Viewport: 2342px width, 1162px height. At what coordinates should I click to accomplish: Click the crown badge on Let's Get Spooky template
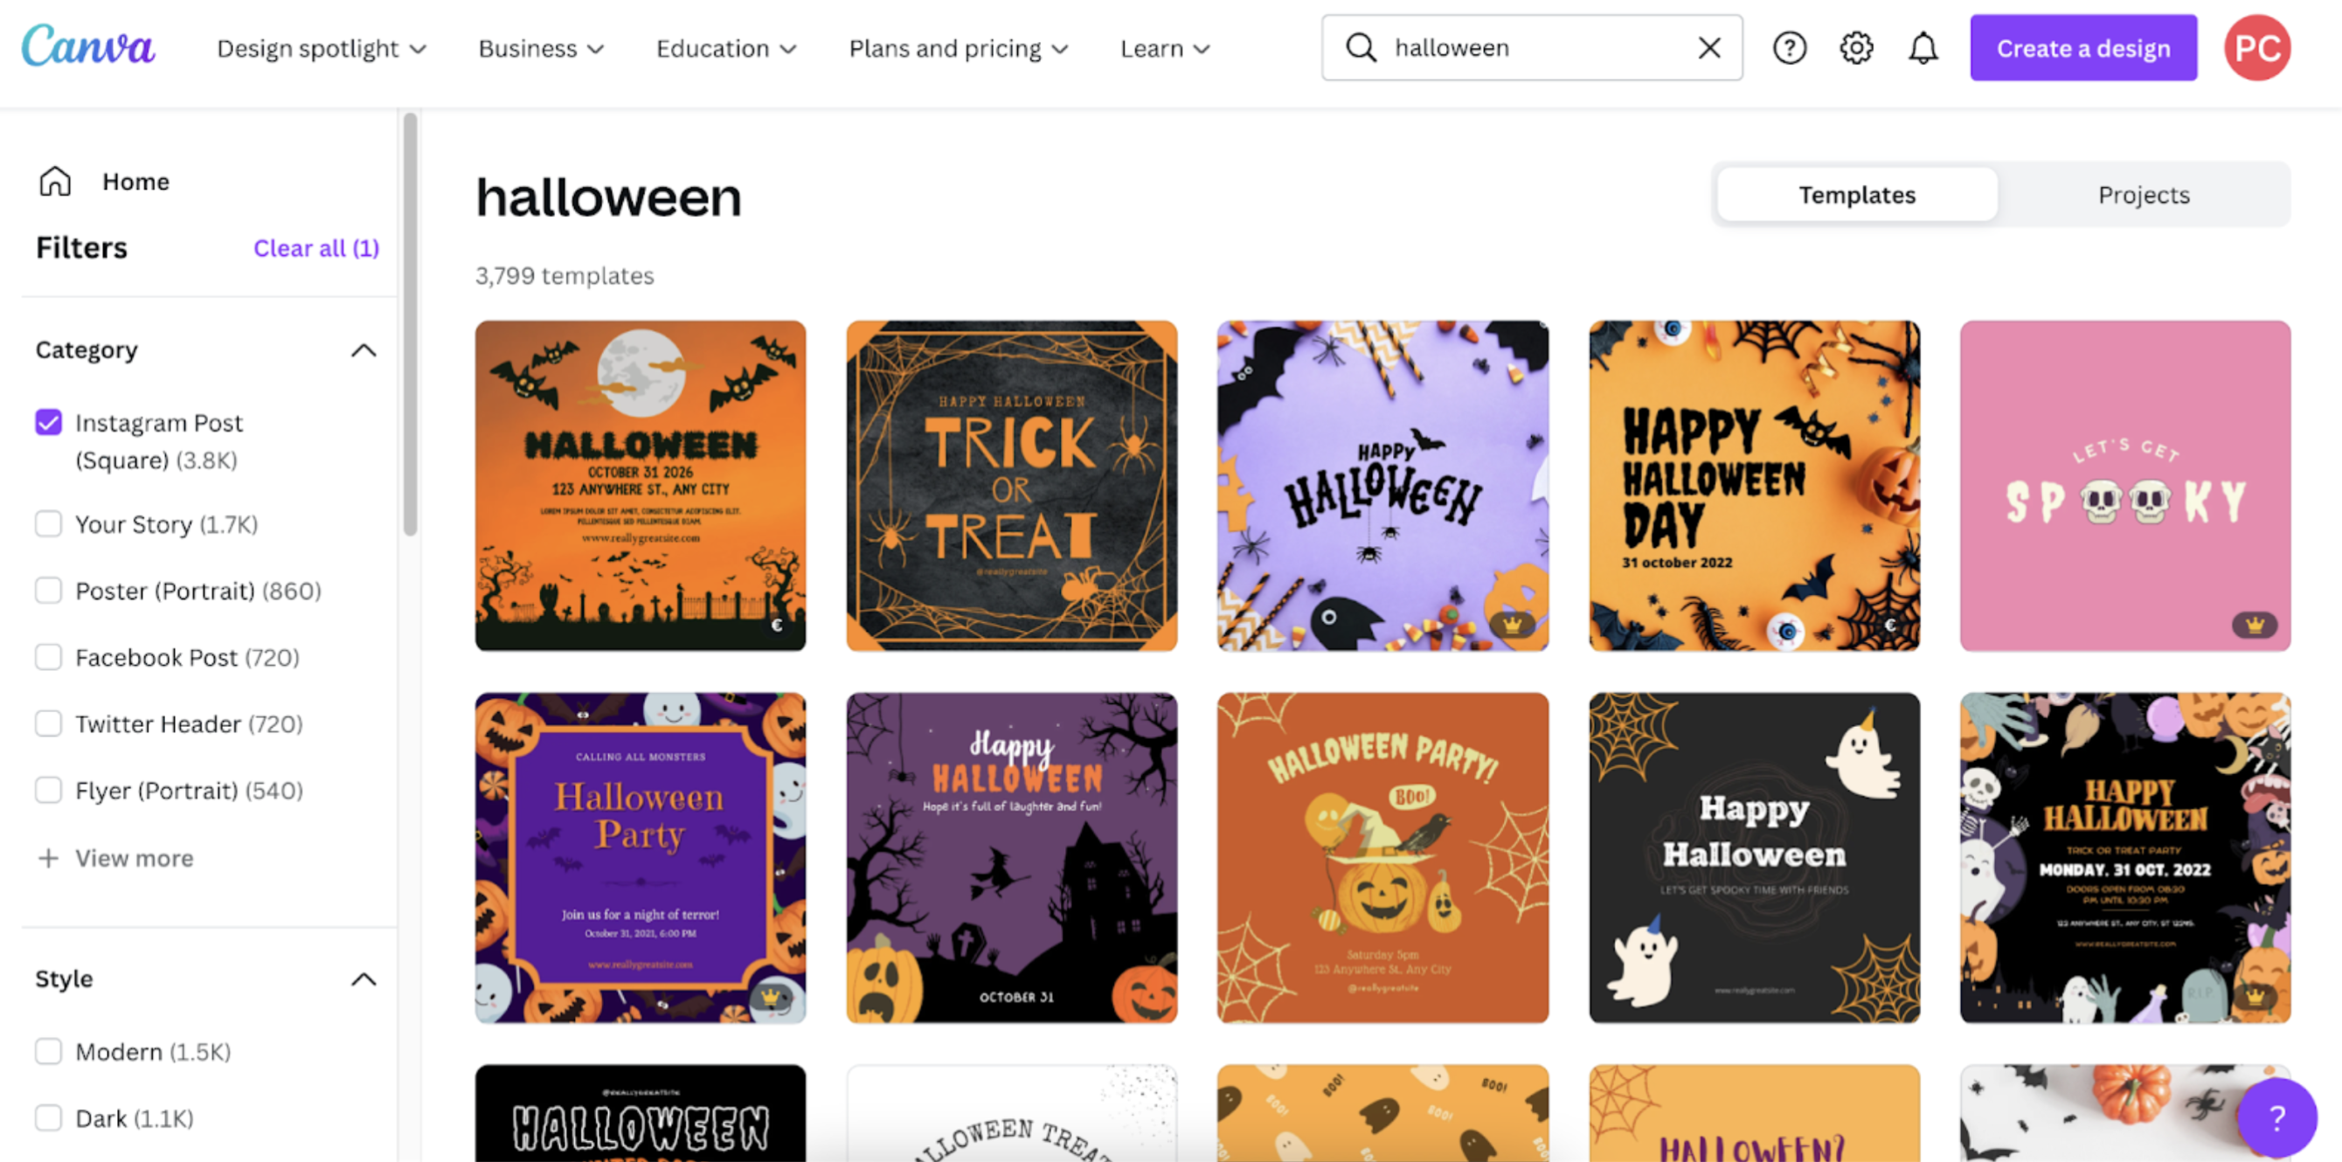point(2254,625)
